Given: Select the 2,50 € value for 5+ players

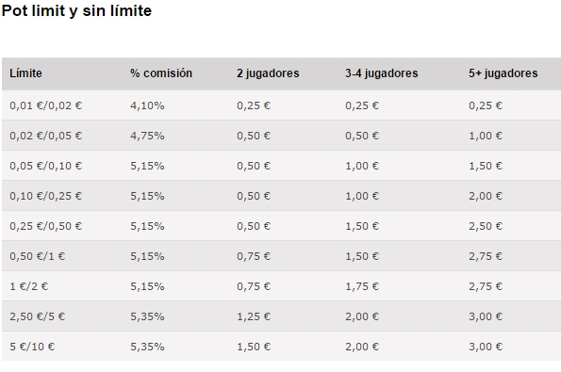Looking at the screenshot, I should tap(486, 226).
